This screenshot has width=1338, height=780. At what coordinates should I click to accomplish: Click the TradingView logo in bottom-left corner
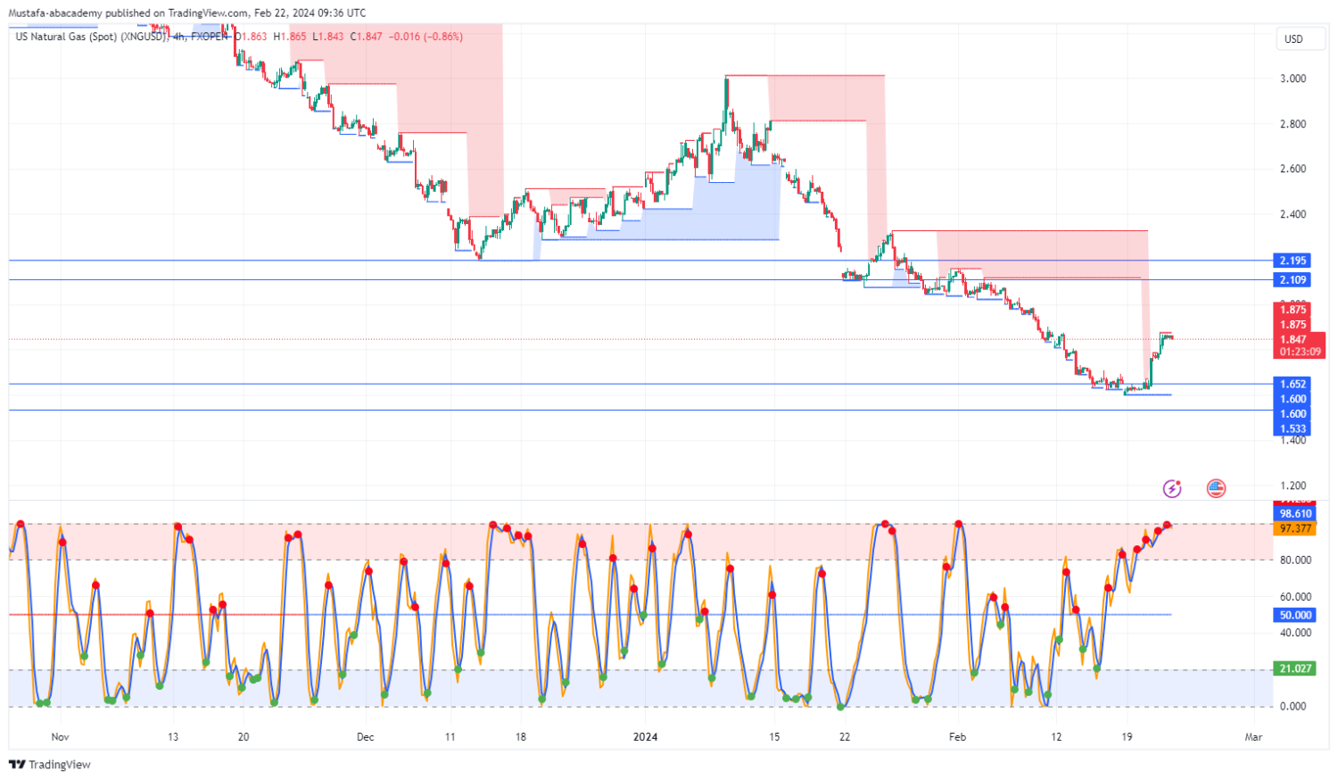(x=50, y=765)
